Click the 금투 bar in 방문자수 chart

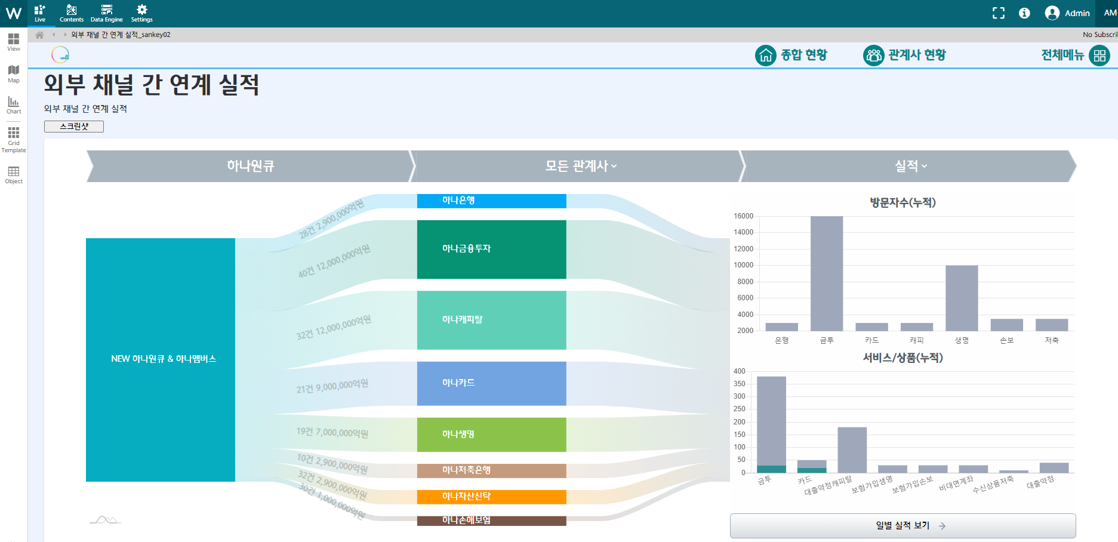click(827, 273)
